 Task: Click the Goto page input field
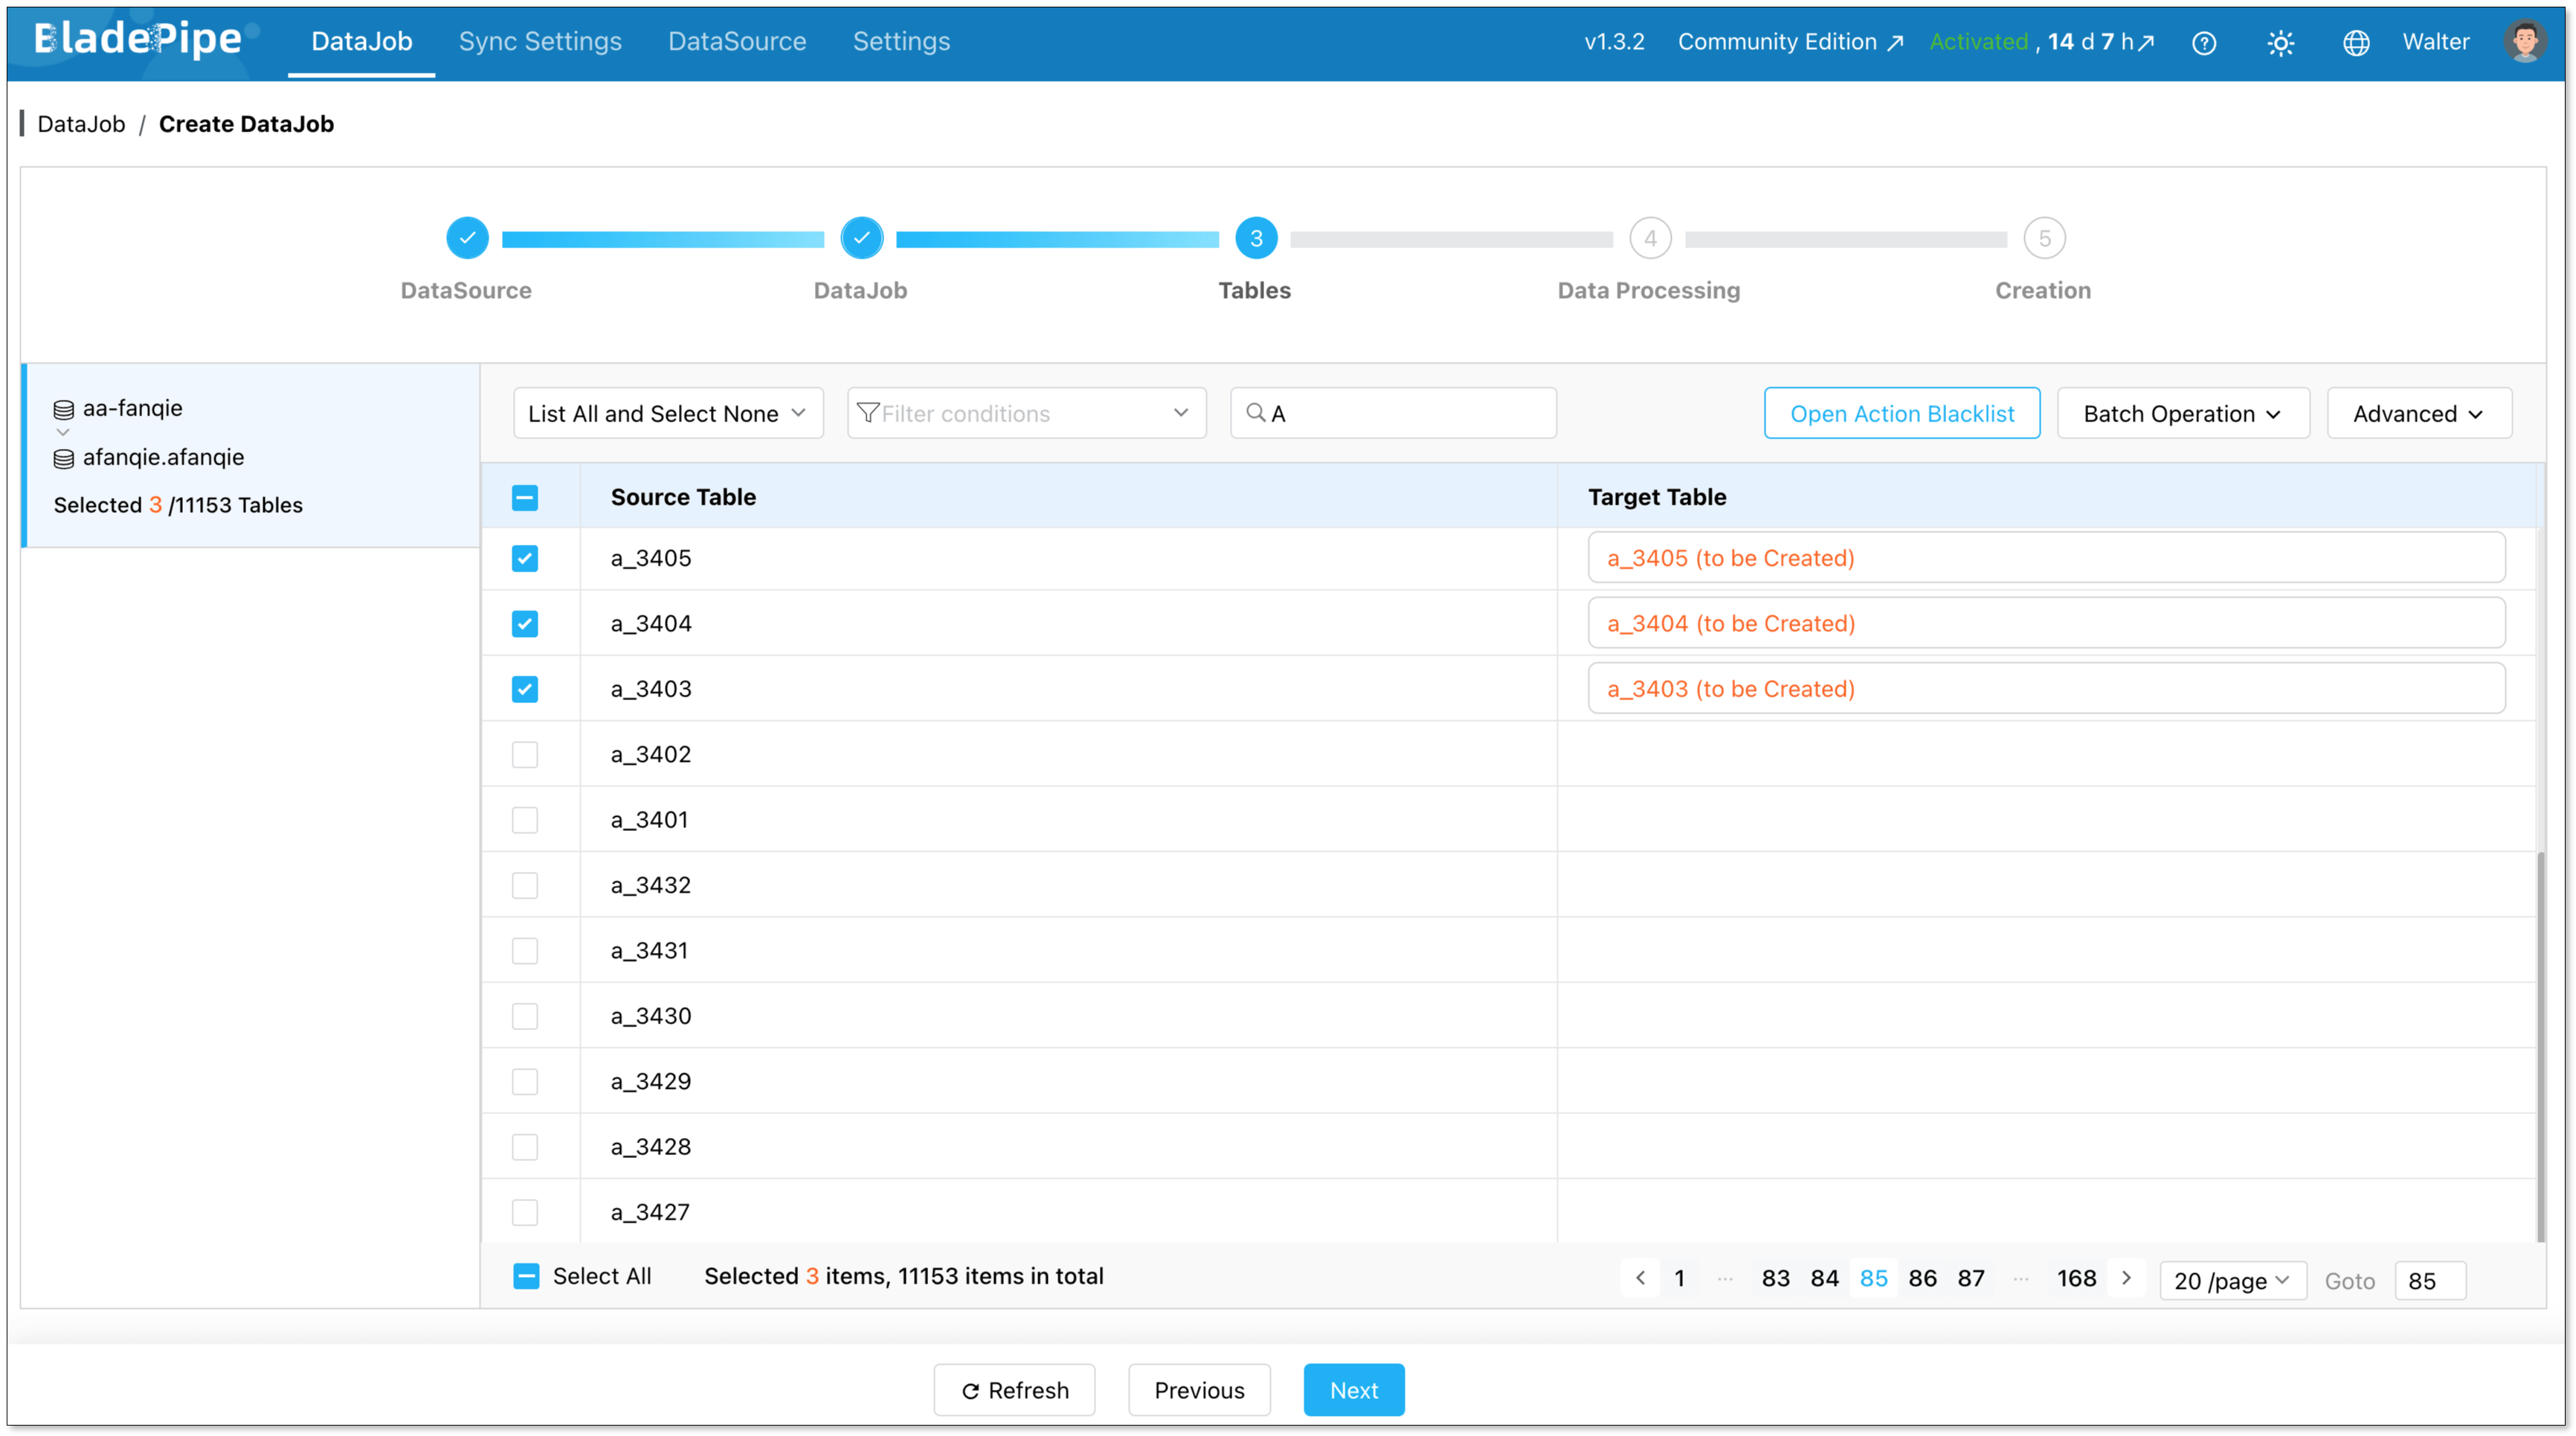2430,1280
